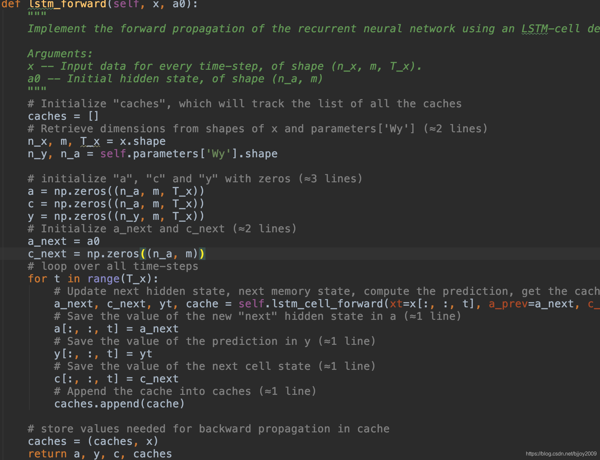Click the '# loop over all time-steps' comment
This screenshot has height=460, width=600.
coord(113,266)
